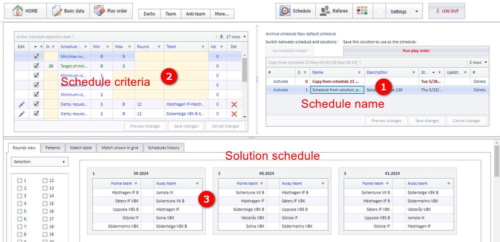Screen dimensions: 500x242
Task: Click the Schedule from solution name field
Action: 337,90
